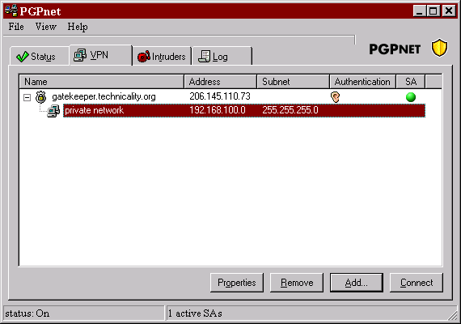Open the Help menu

point(78,27)
